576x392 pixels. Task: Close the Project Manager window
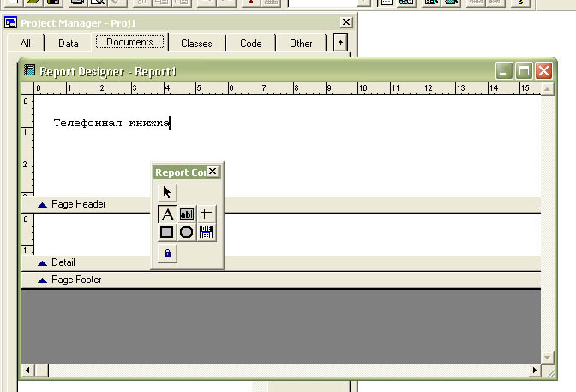click(x=346, y=22)
